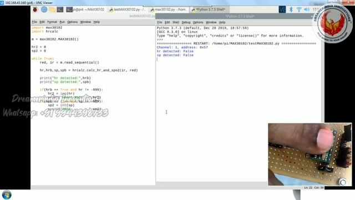Launch the terminal from the panel launcher

60,9
